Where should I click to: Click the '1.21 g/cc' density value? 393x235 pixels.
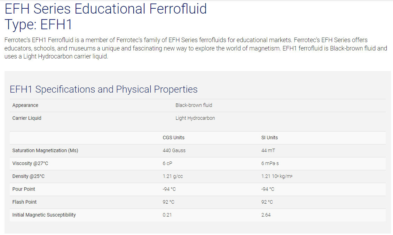[173, 176]
